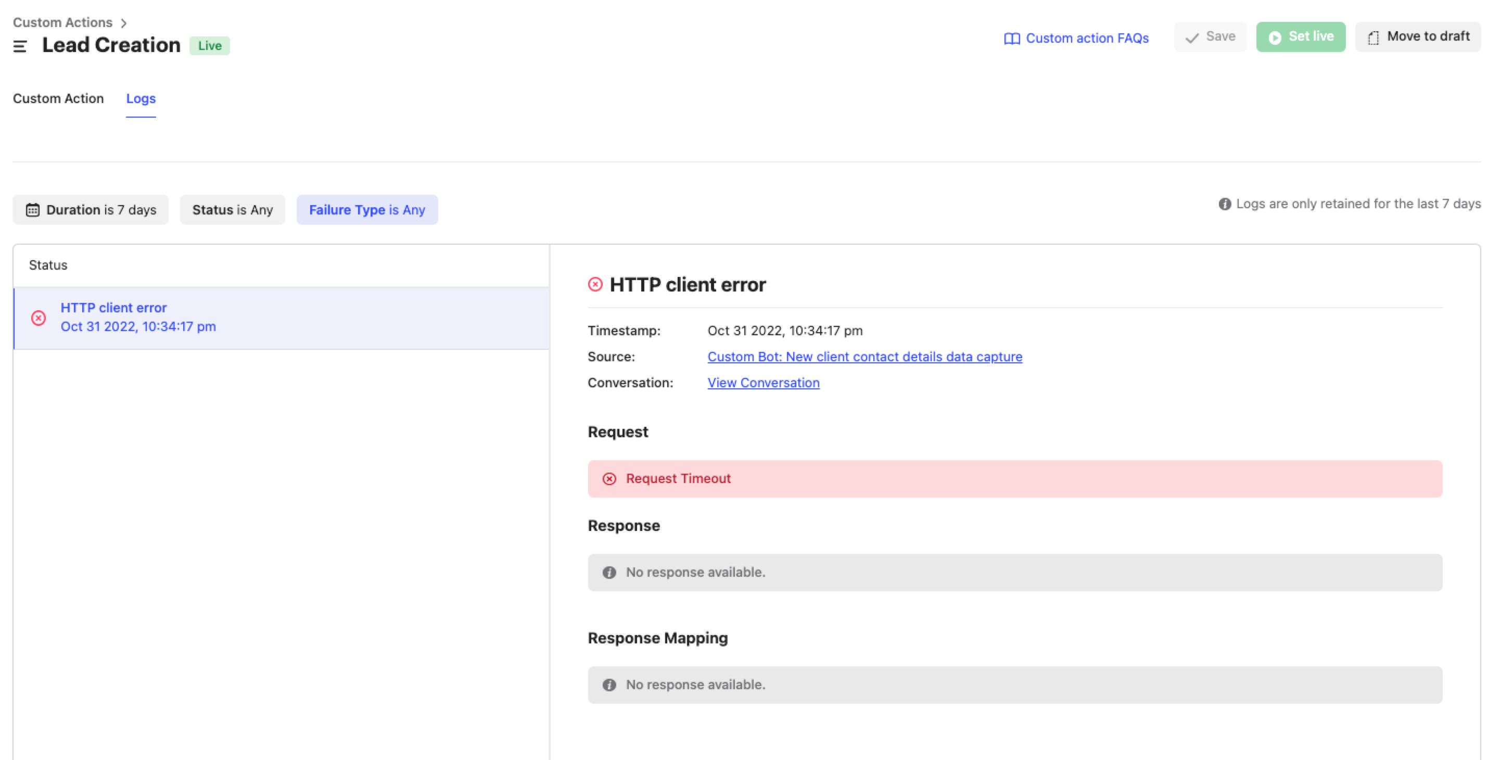Viewport: 1501px width, 760px height.
Task: Click the Lead Creation page title
Action: click(x=111, y=45)
